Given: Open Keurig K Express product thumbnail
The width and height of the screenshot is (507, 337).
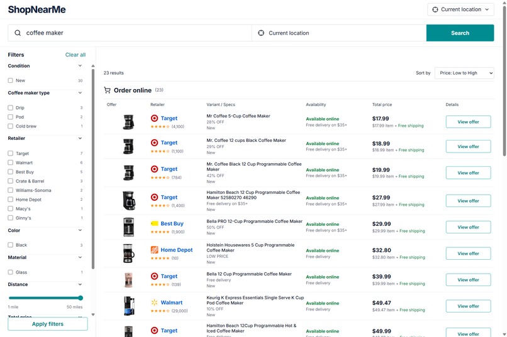Looking at the screenshot, I should [x=129, y=306].
